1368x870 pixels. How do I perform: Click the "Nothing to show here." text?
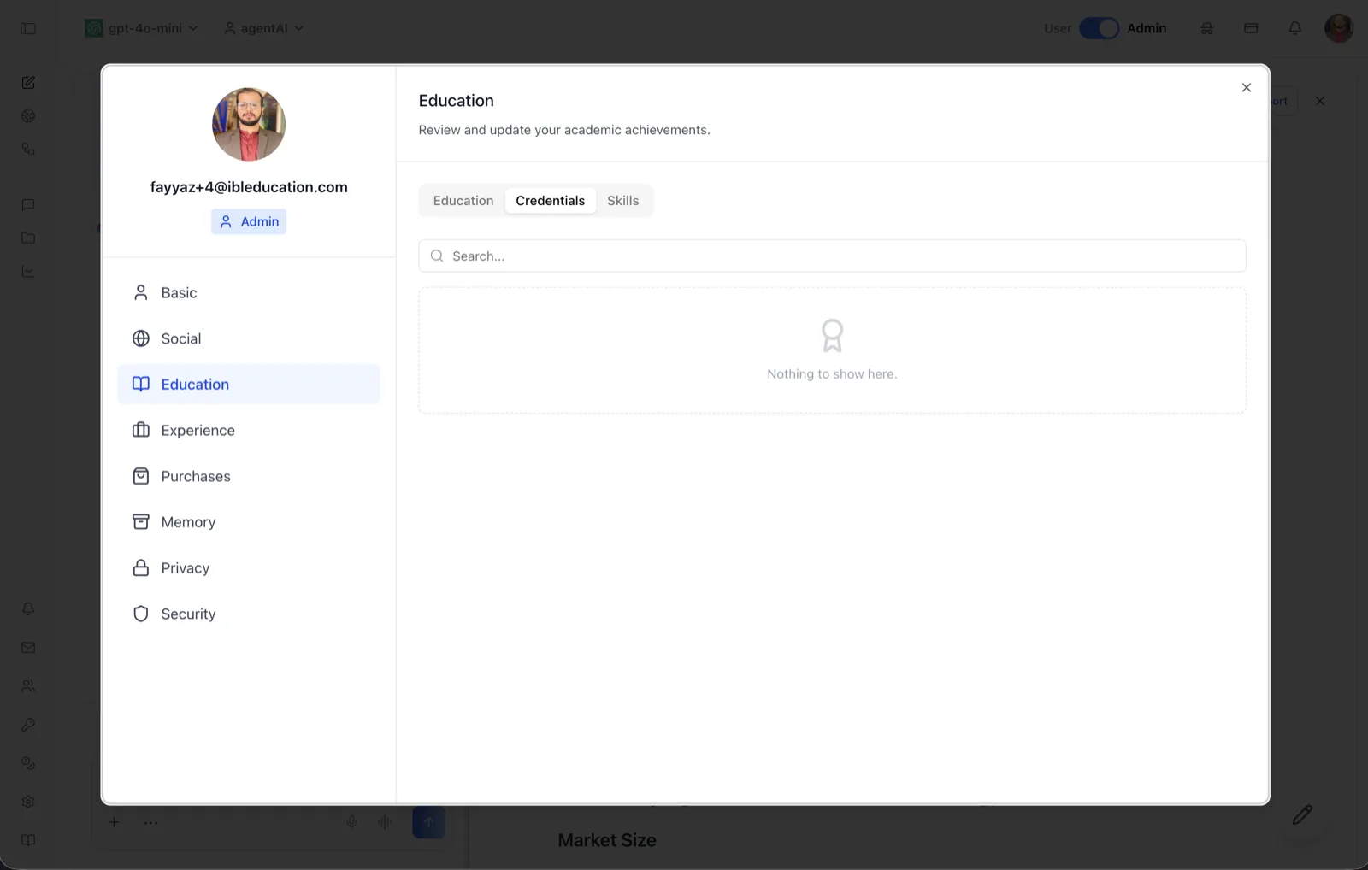coord(832,374)
